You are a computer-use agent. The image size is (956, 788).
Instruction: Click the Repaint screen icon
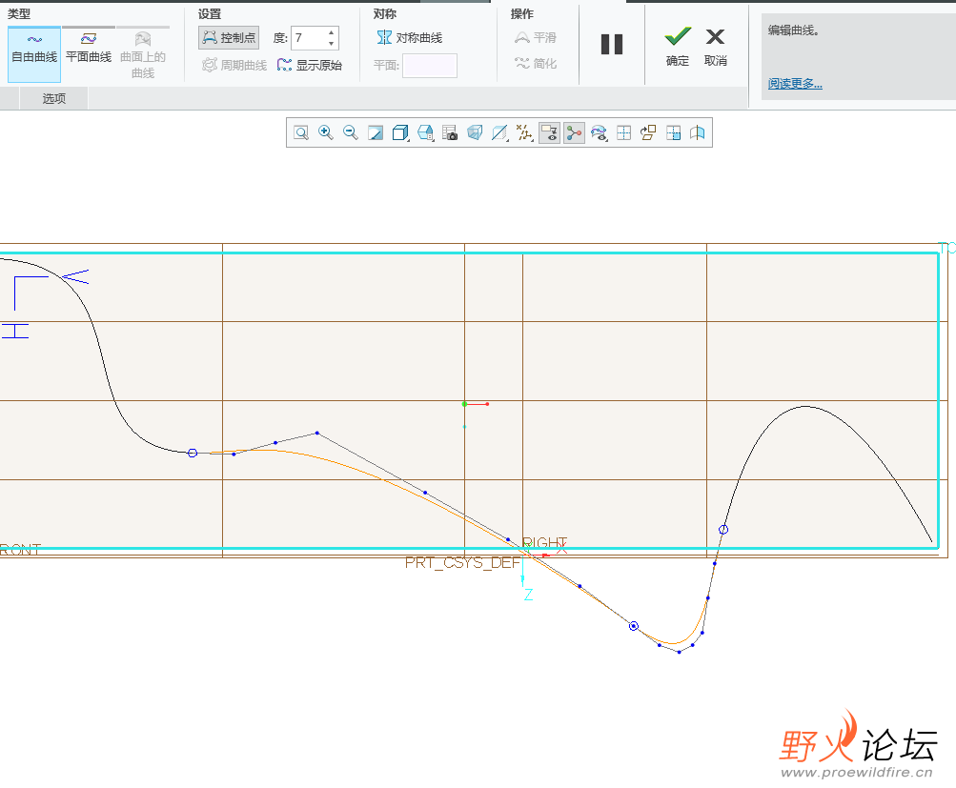(x=376, y=132)
